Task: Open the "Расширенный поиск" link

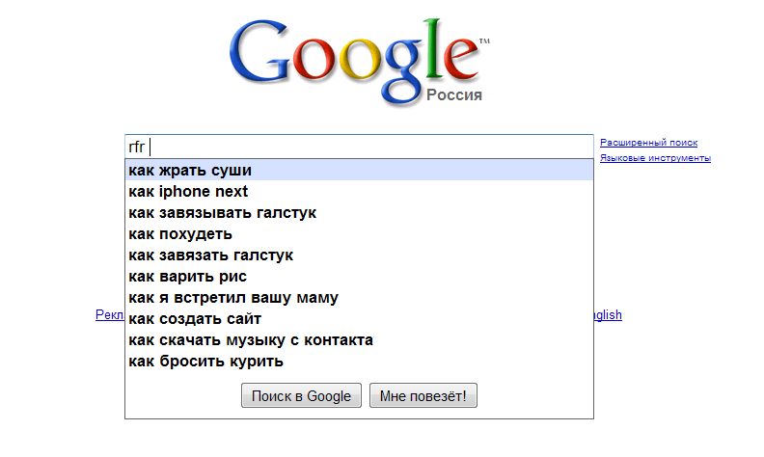Action: coord(648,143)
